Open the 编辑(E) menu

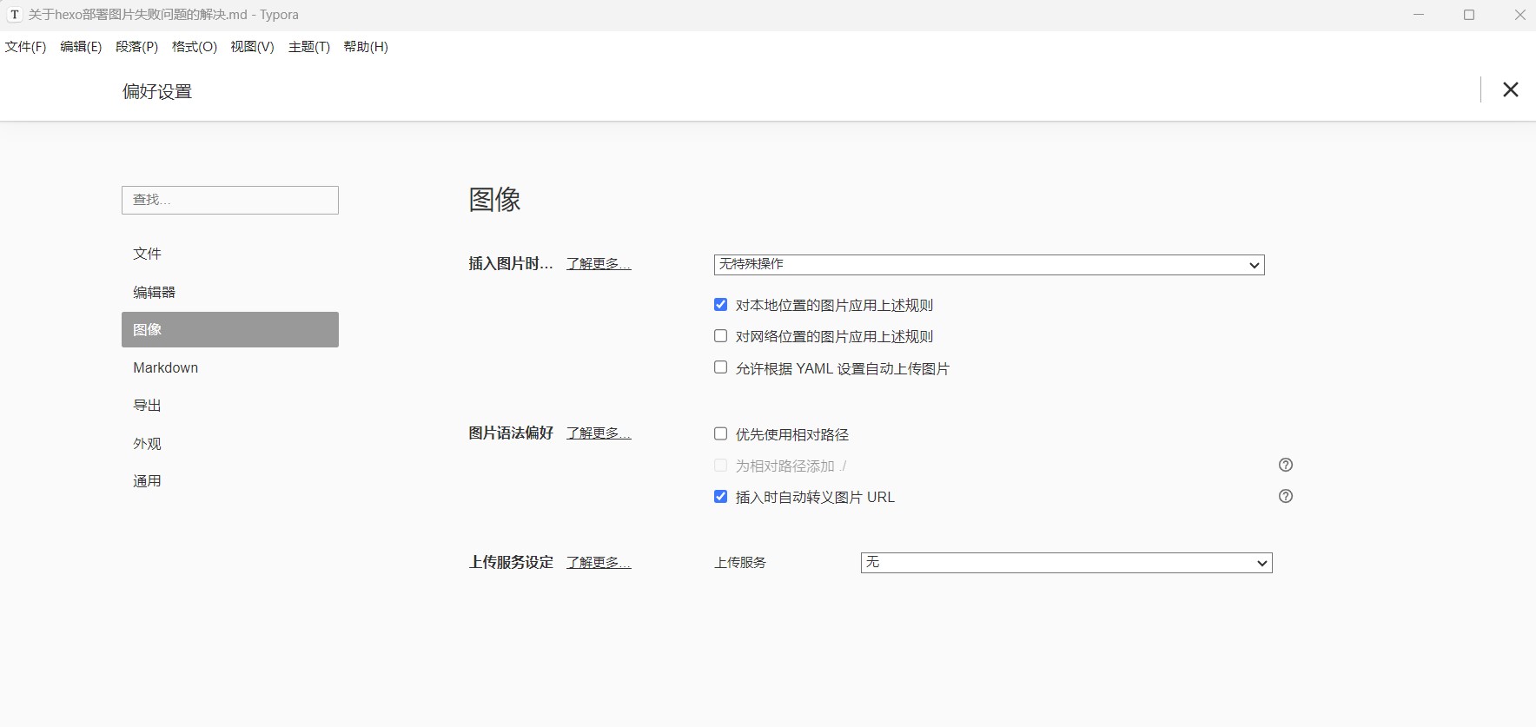tap(81, 47)
